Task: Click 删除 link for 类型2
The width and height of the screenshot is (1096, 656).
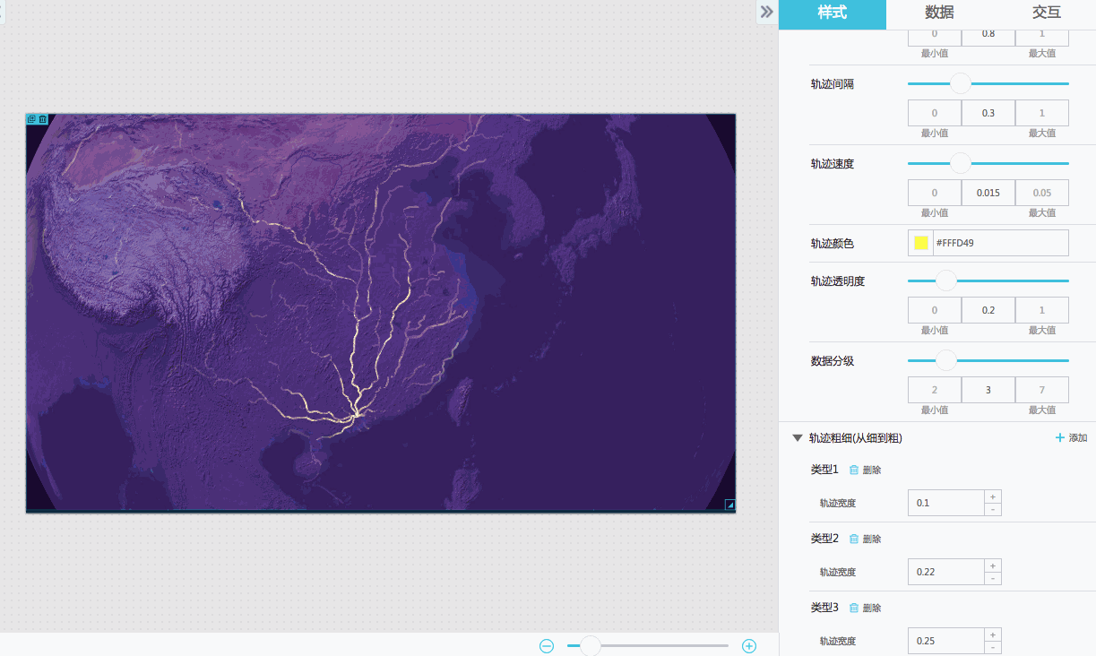Action: (872, 539)
